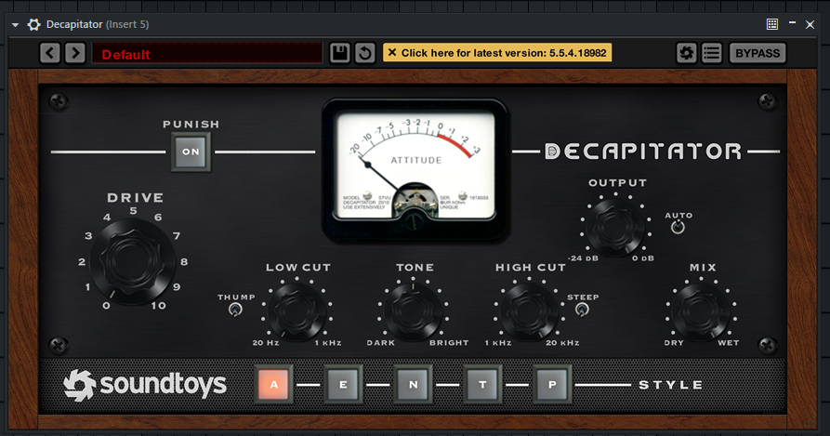
Task: Open the Default preset name display
Action: coord(207,53)
